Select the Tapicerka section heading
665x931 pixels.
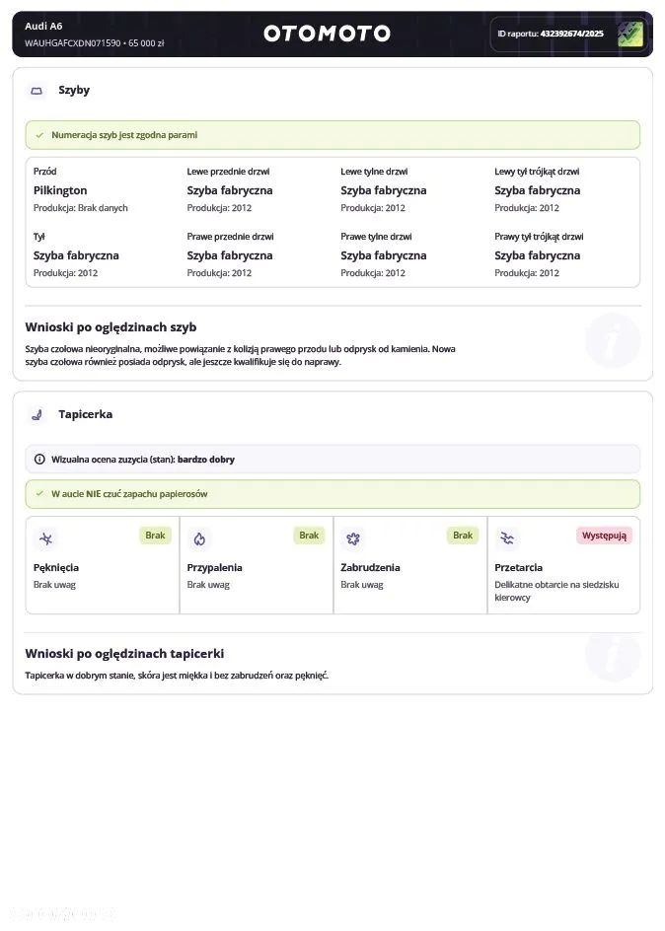coord(85,415)
